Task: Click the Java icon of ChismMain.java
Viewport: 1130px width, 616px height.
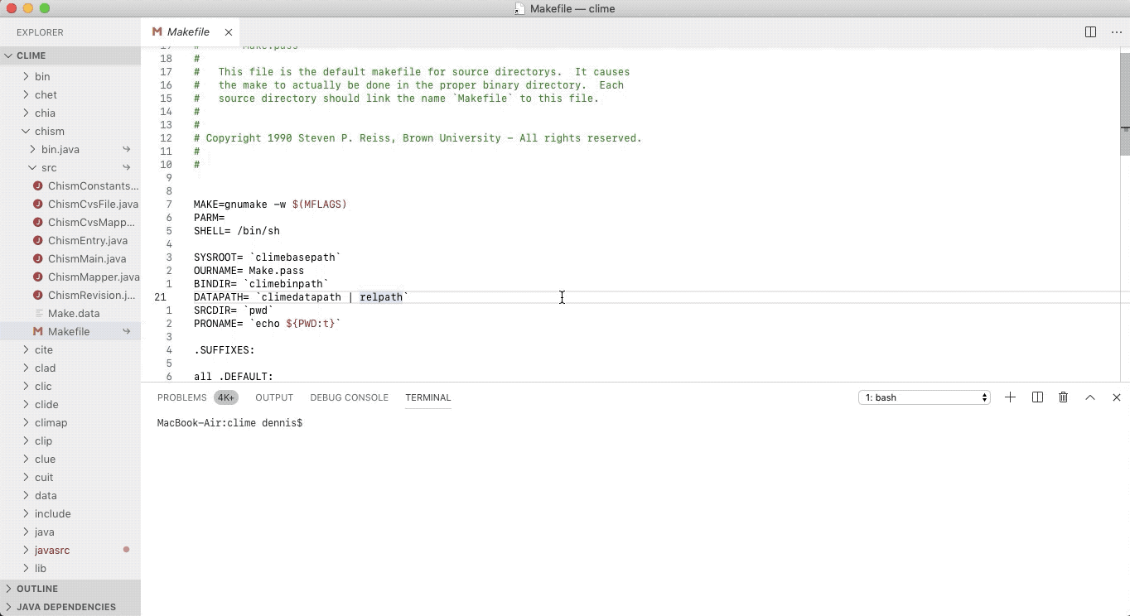Action: (x=37, y=258)
